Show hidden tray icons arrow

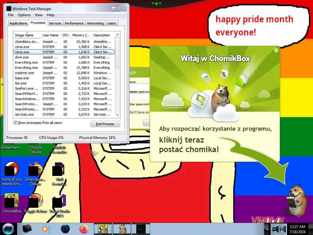coord(267,229)
